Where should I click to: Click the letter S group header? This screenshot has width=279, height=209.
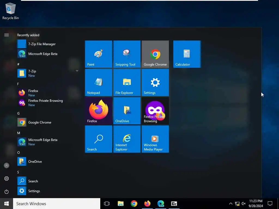pyautogui.click(x=18, y=172)
